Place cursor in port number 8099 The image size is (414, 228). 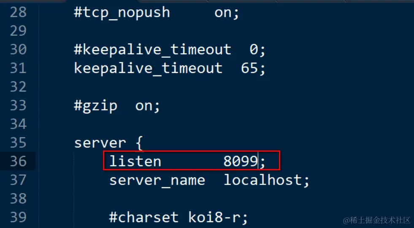tap(241, 161)
